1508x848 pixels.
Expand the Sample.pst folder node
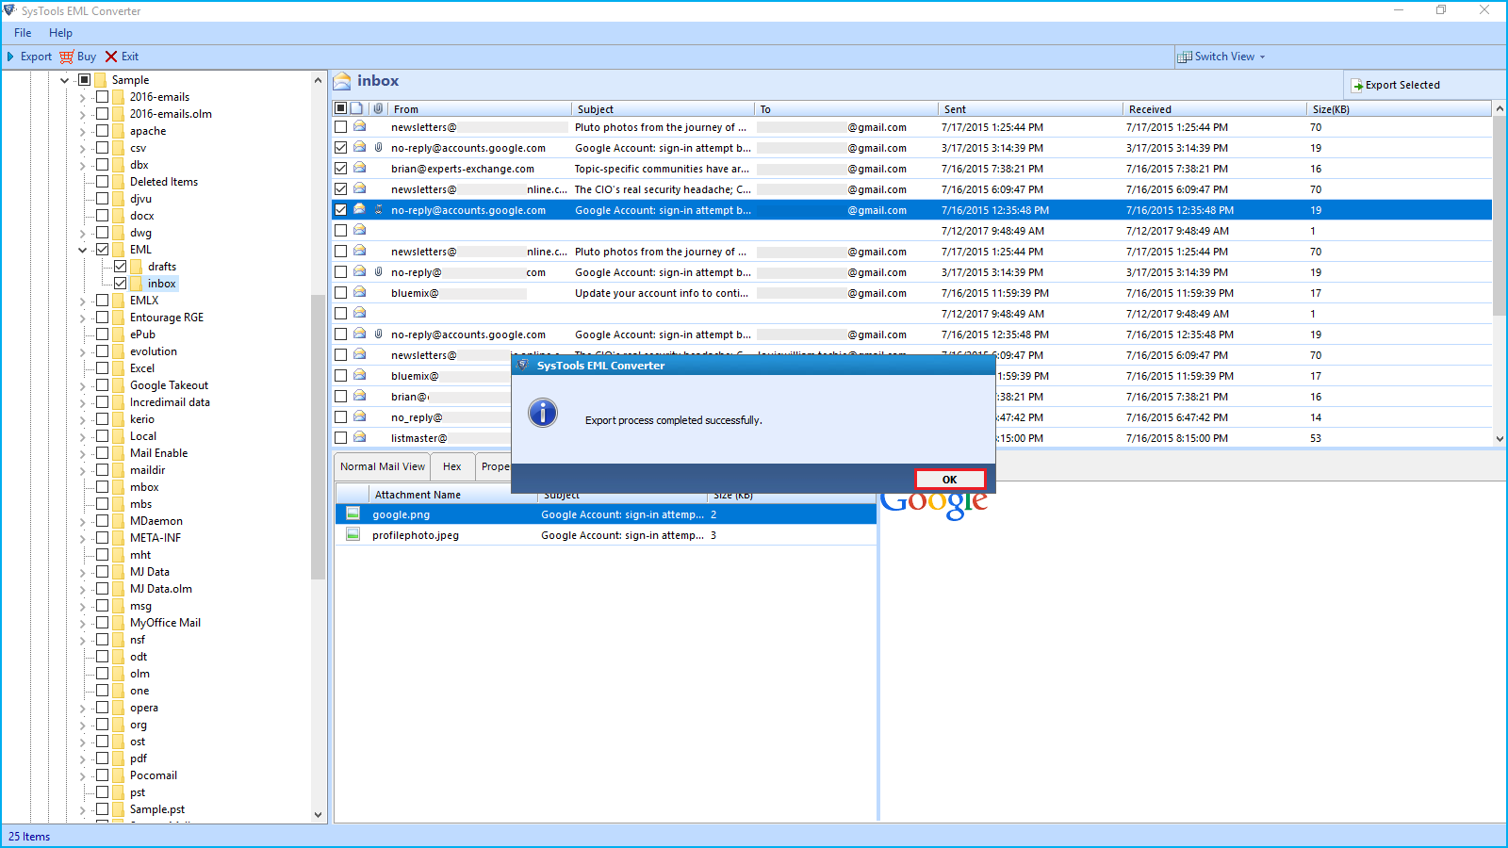[x=82, y=809]
